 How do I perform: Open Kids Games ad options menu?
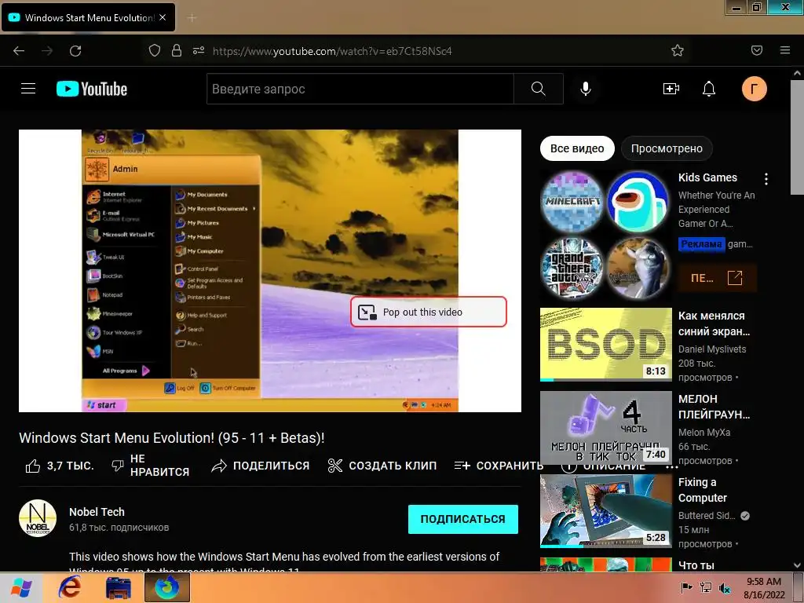766,179
